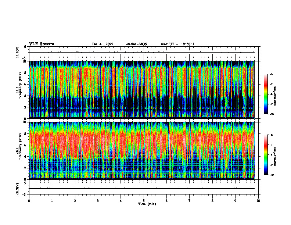Click the "VLF Spectra" plot title
This screenshot has width=291, height=225.
click(x=42, y=44)
